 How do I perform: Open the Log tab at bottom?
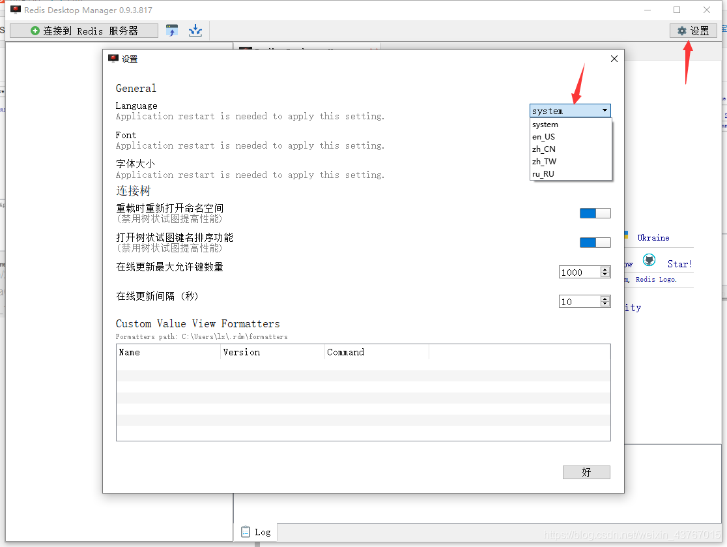point(256,532)
